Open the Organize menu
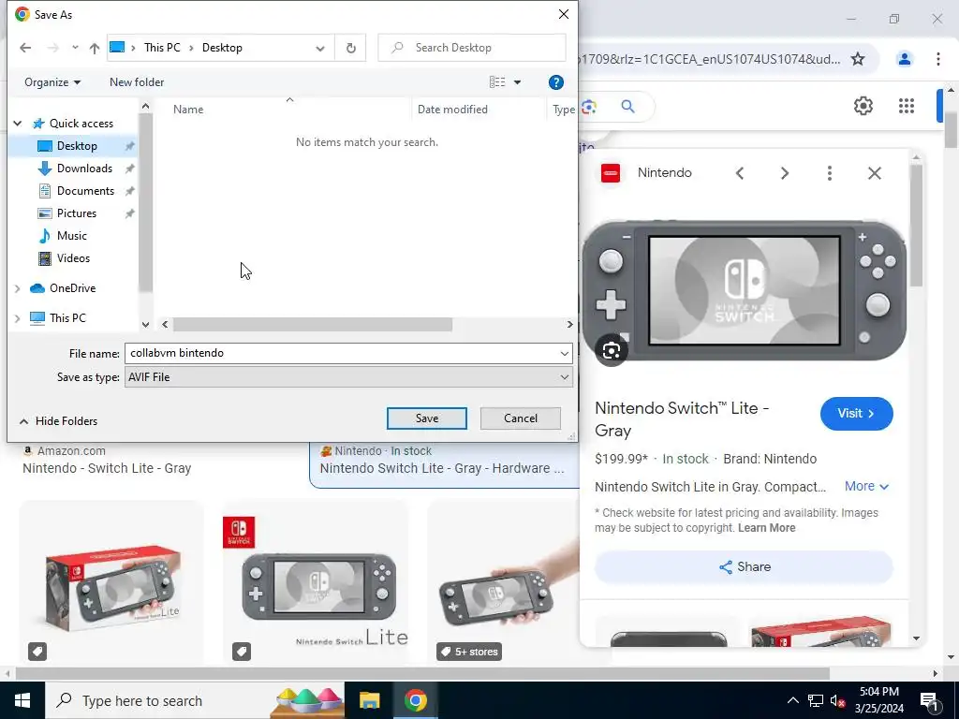The height and width of the screenshot is (719, 959). [52, 82]
